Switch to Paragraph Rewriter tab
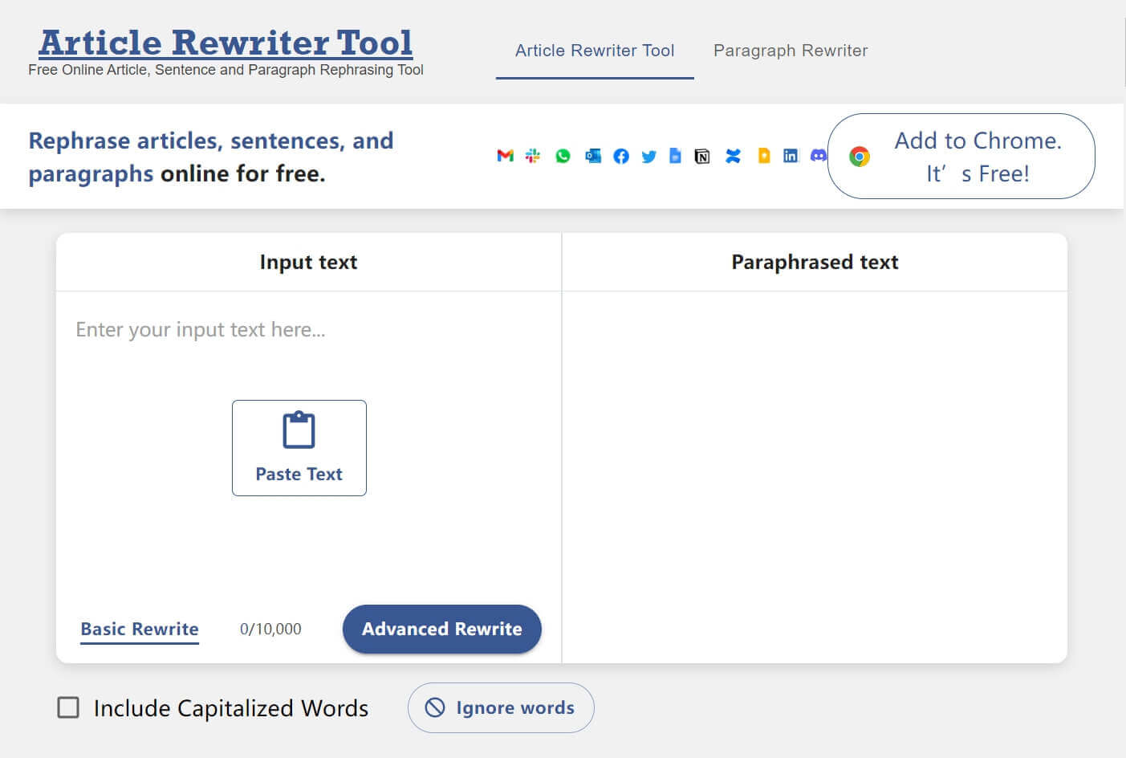 pos(791,51)
